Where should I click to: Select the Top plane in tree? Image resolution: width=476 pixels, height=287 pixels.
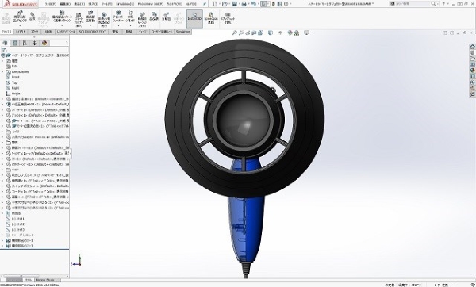pos(14,82)
